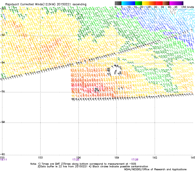Image resolution: width=195 pixels, height=171 pixels.
Task: Click the 'Times are GMT' note line
Action: [x=84, y=164]
